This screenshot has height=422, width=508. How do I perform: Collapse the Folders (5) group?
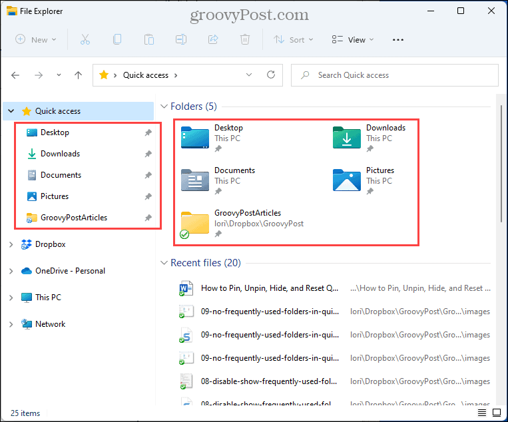[x=164, y=106]
